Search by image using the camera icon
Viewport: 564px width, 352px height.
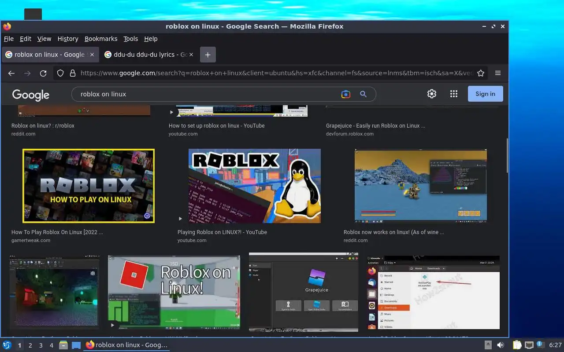pyautogui.click(x=346, y=94)
